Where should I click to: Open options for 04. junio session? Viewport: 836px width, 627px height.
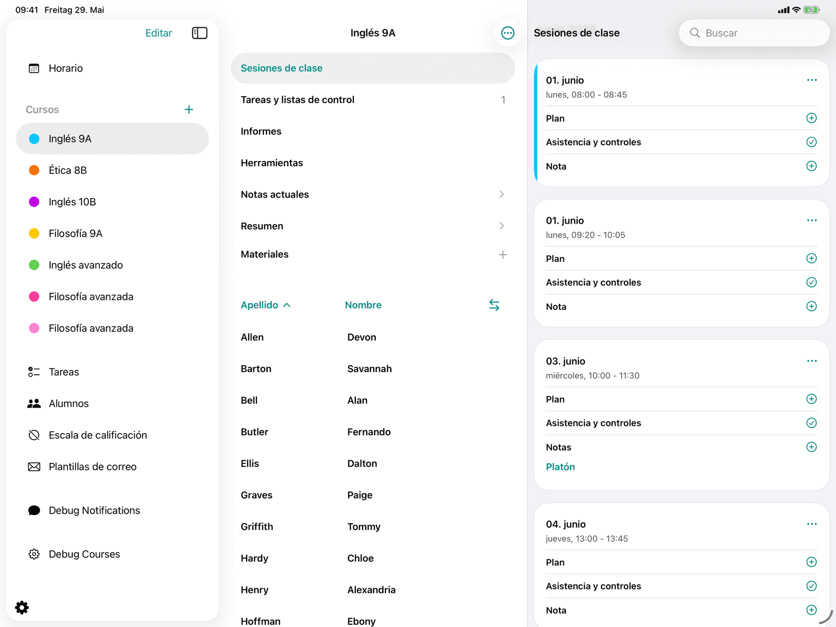811,524
